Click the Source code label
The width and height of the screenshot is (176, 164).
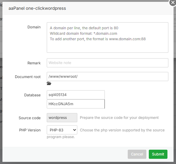pyautogui.click(x=30, y=118)
